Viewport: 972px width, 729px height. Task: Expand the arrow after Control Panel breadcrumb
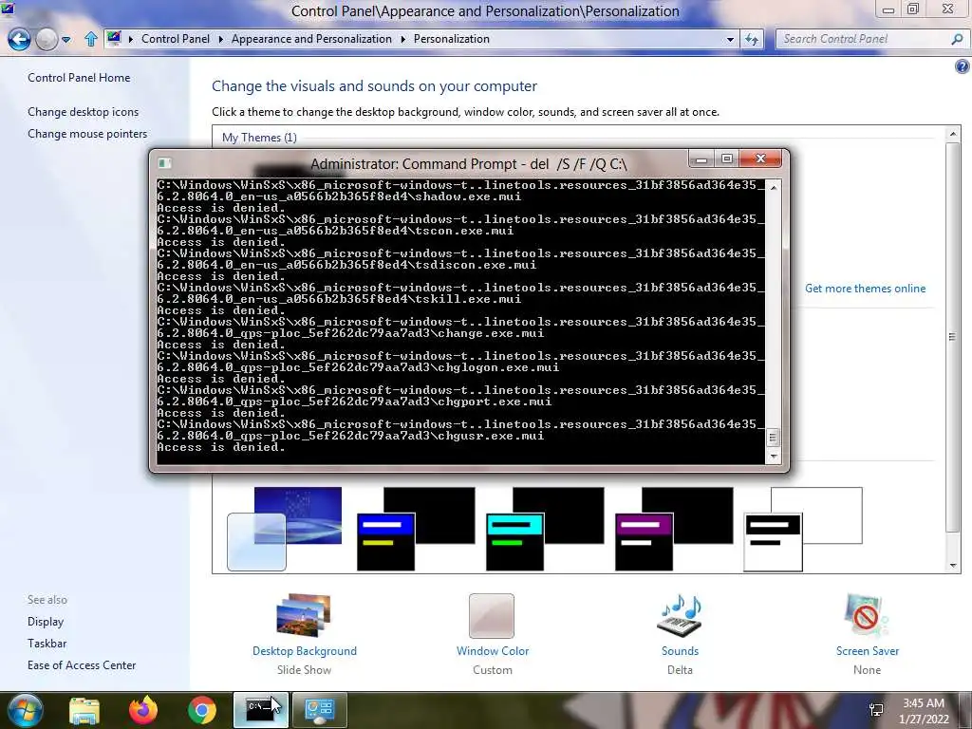(220, 39)
